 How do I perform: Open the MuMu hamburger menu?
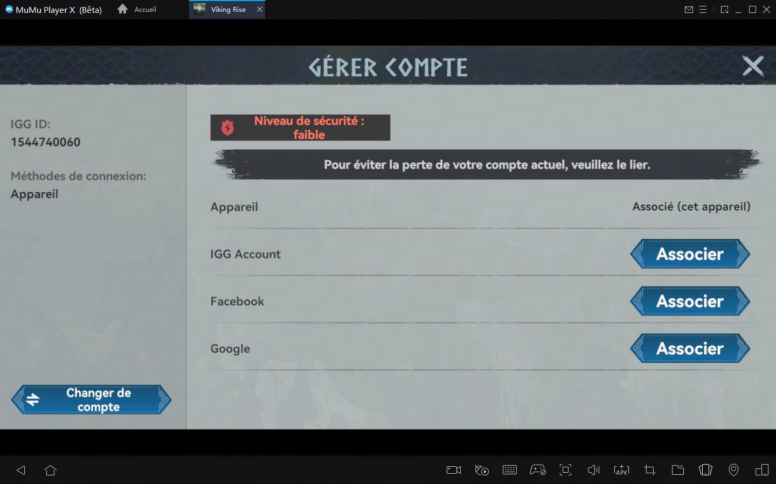point(703,10)
